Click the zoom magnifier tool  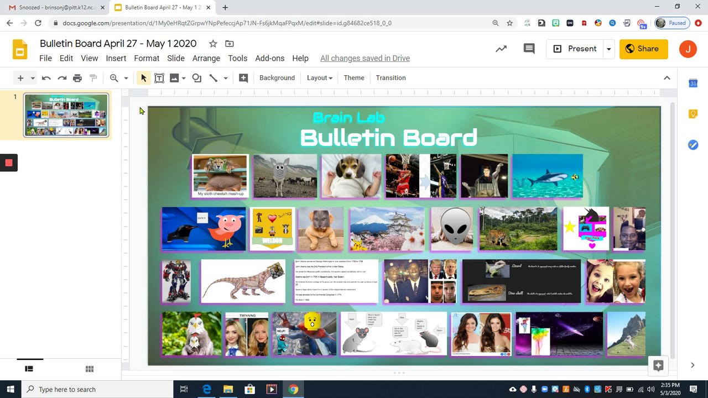114,78
